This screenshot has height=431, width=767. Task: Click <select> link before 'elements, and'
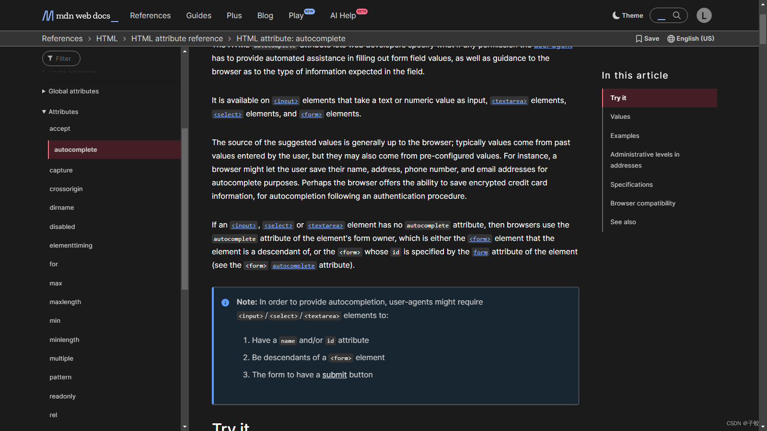(228, 114)
